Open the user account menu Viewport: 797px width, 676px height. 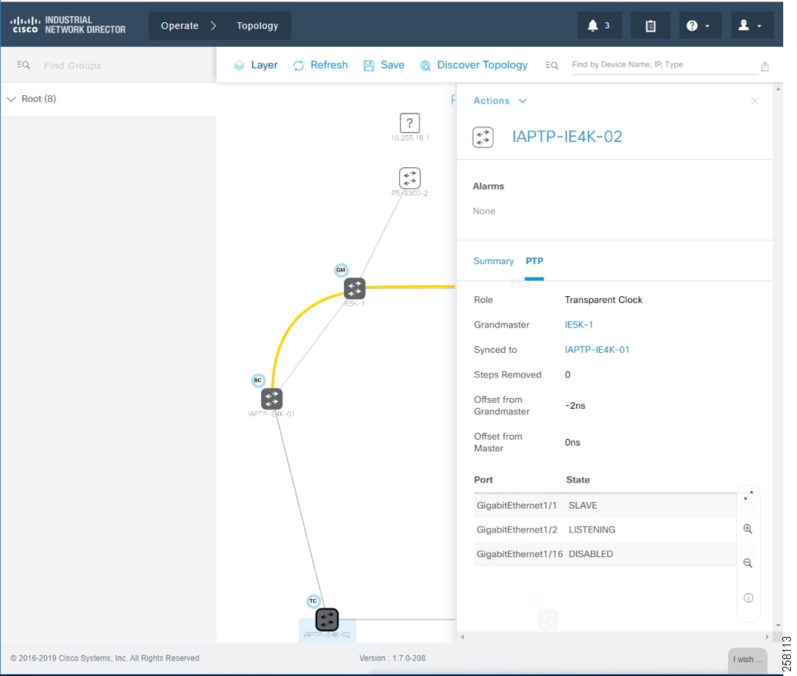pyautogui.click(x=752, y=25)
